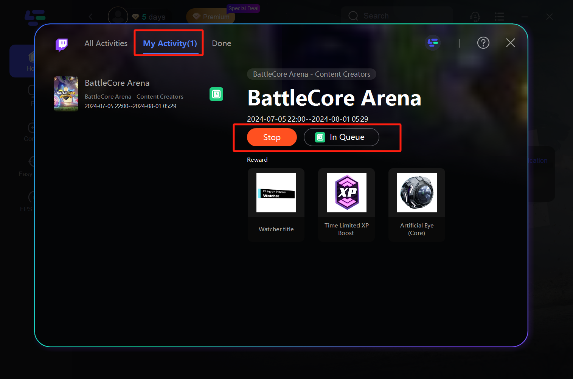Open the help question mark icon
Viewport: 573px width, 379px height.
click(x=483, y=43)
